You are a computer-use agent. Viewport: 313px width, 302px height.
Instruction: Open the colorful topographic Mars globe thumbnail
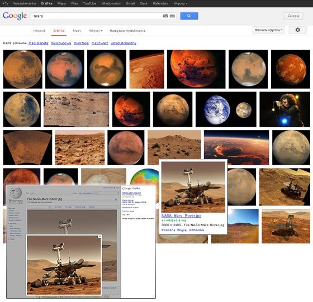145,176
